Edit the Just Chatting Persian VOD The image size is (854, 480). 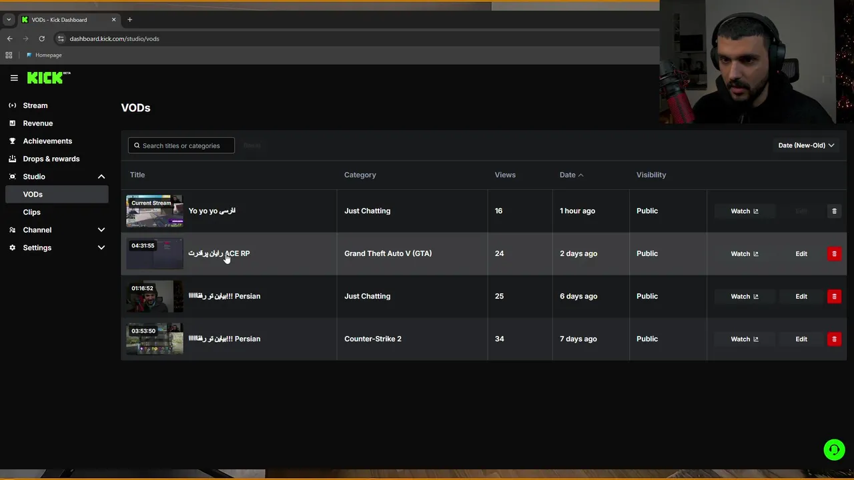click(x=801, y=296)
